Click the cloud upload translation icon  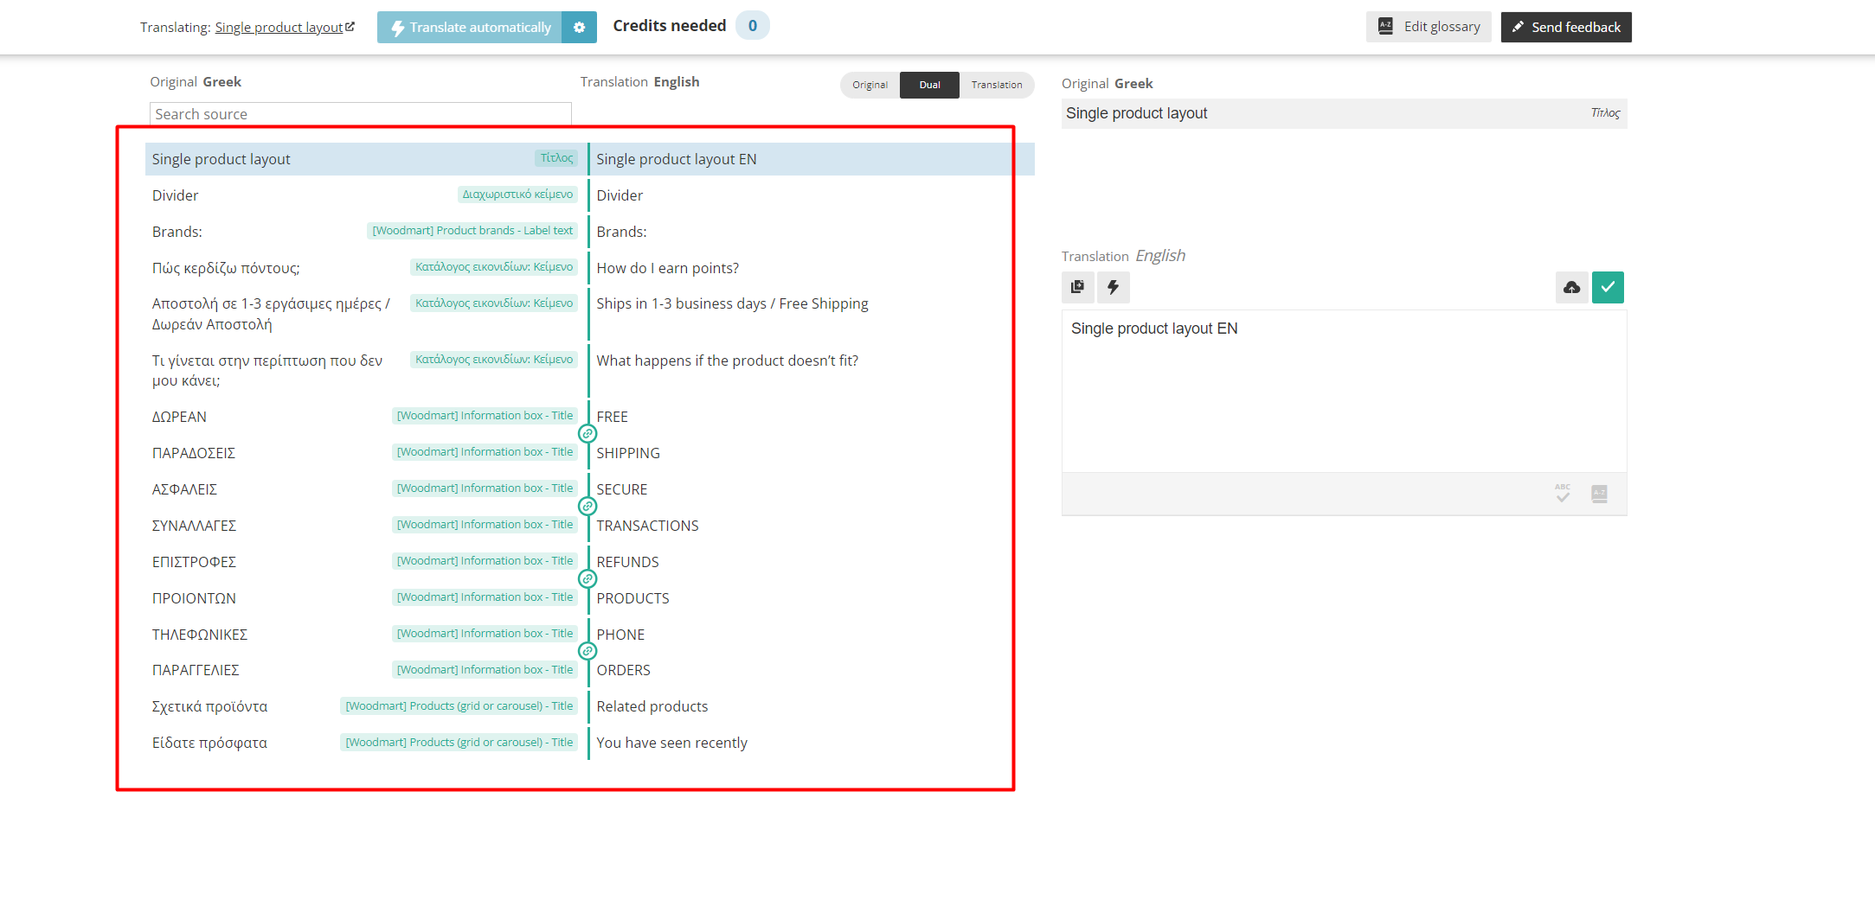click(1572, 287)
